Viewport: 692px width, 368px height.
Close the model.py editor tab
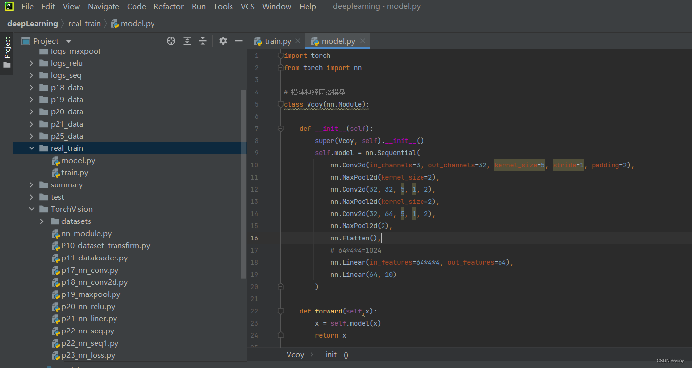click(363, 41)
